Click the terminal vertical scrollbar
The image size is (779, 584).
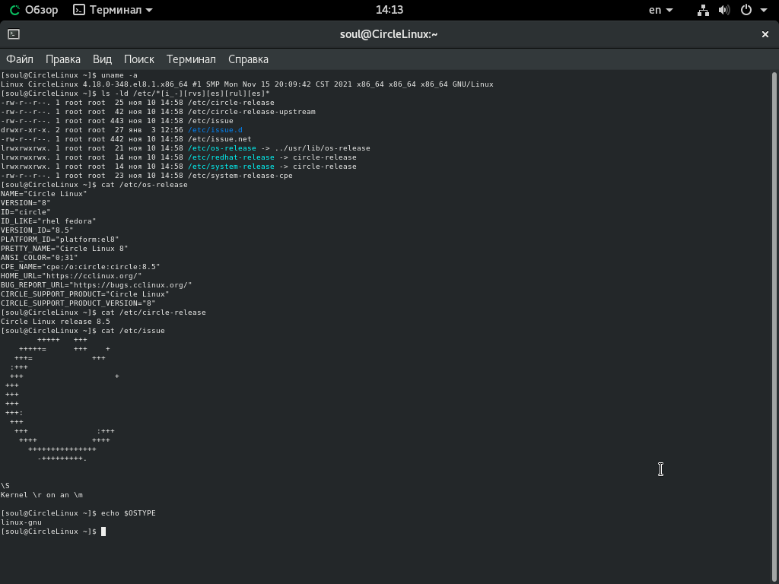[774, 327]
